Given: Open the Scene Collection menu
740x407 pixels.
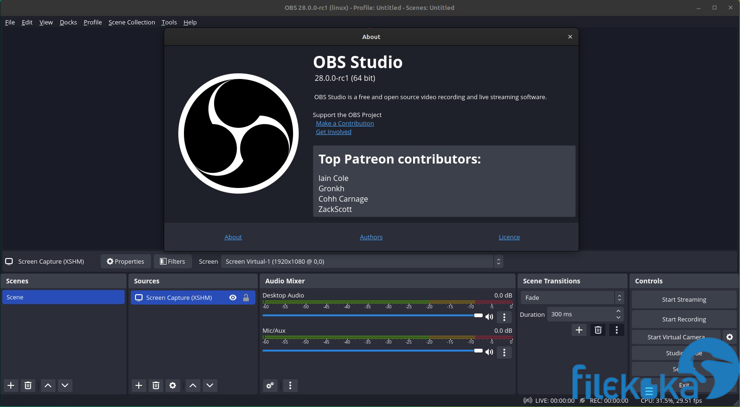Looking at the screenshot, I should 132,22.
